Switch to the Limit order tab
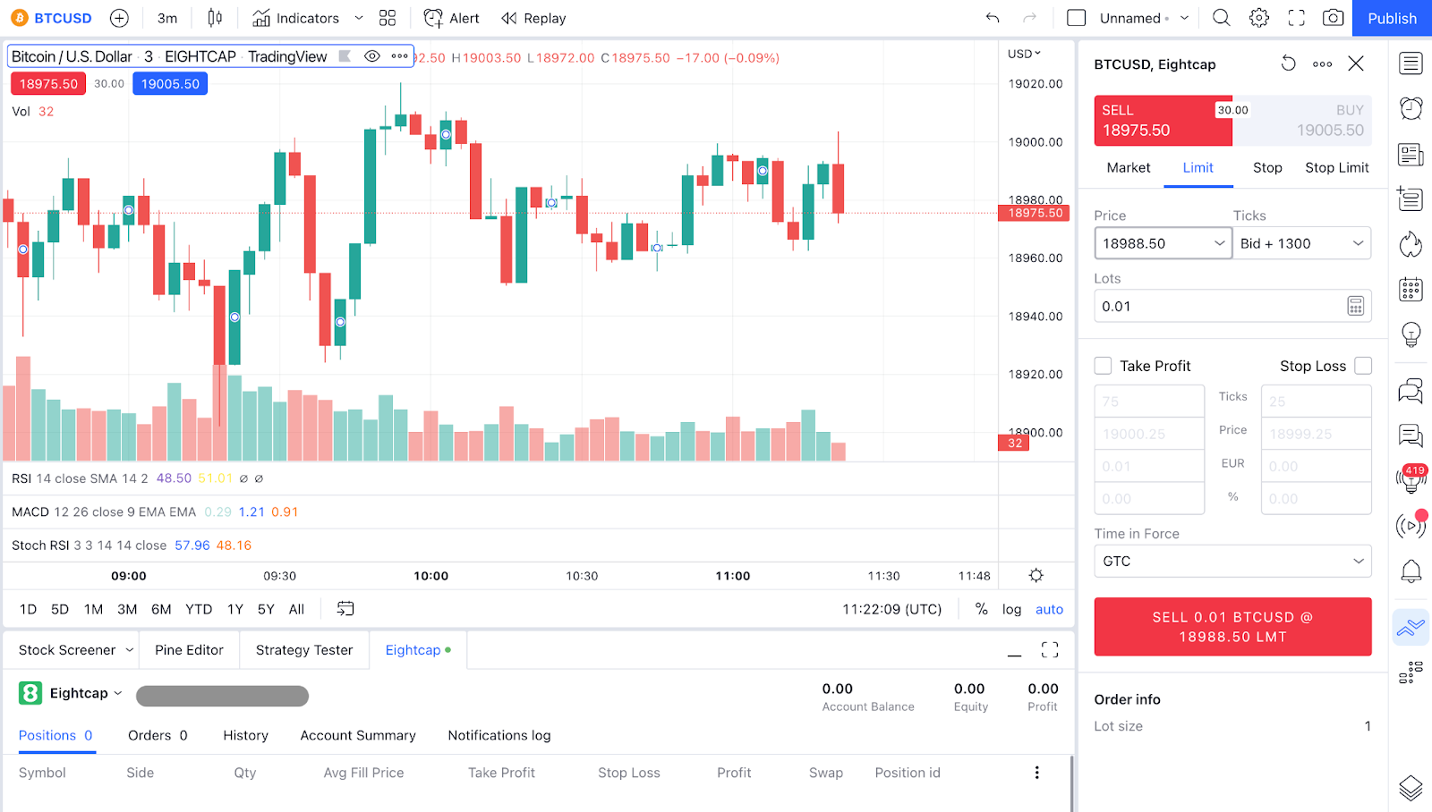1432x812 pixels. [x=1198, y=167]
